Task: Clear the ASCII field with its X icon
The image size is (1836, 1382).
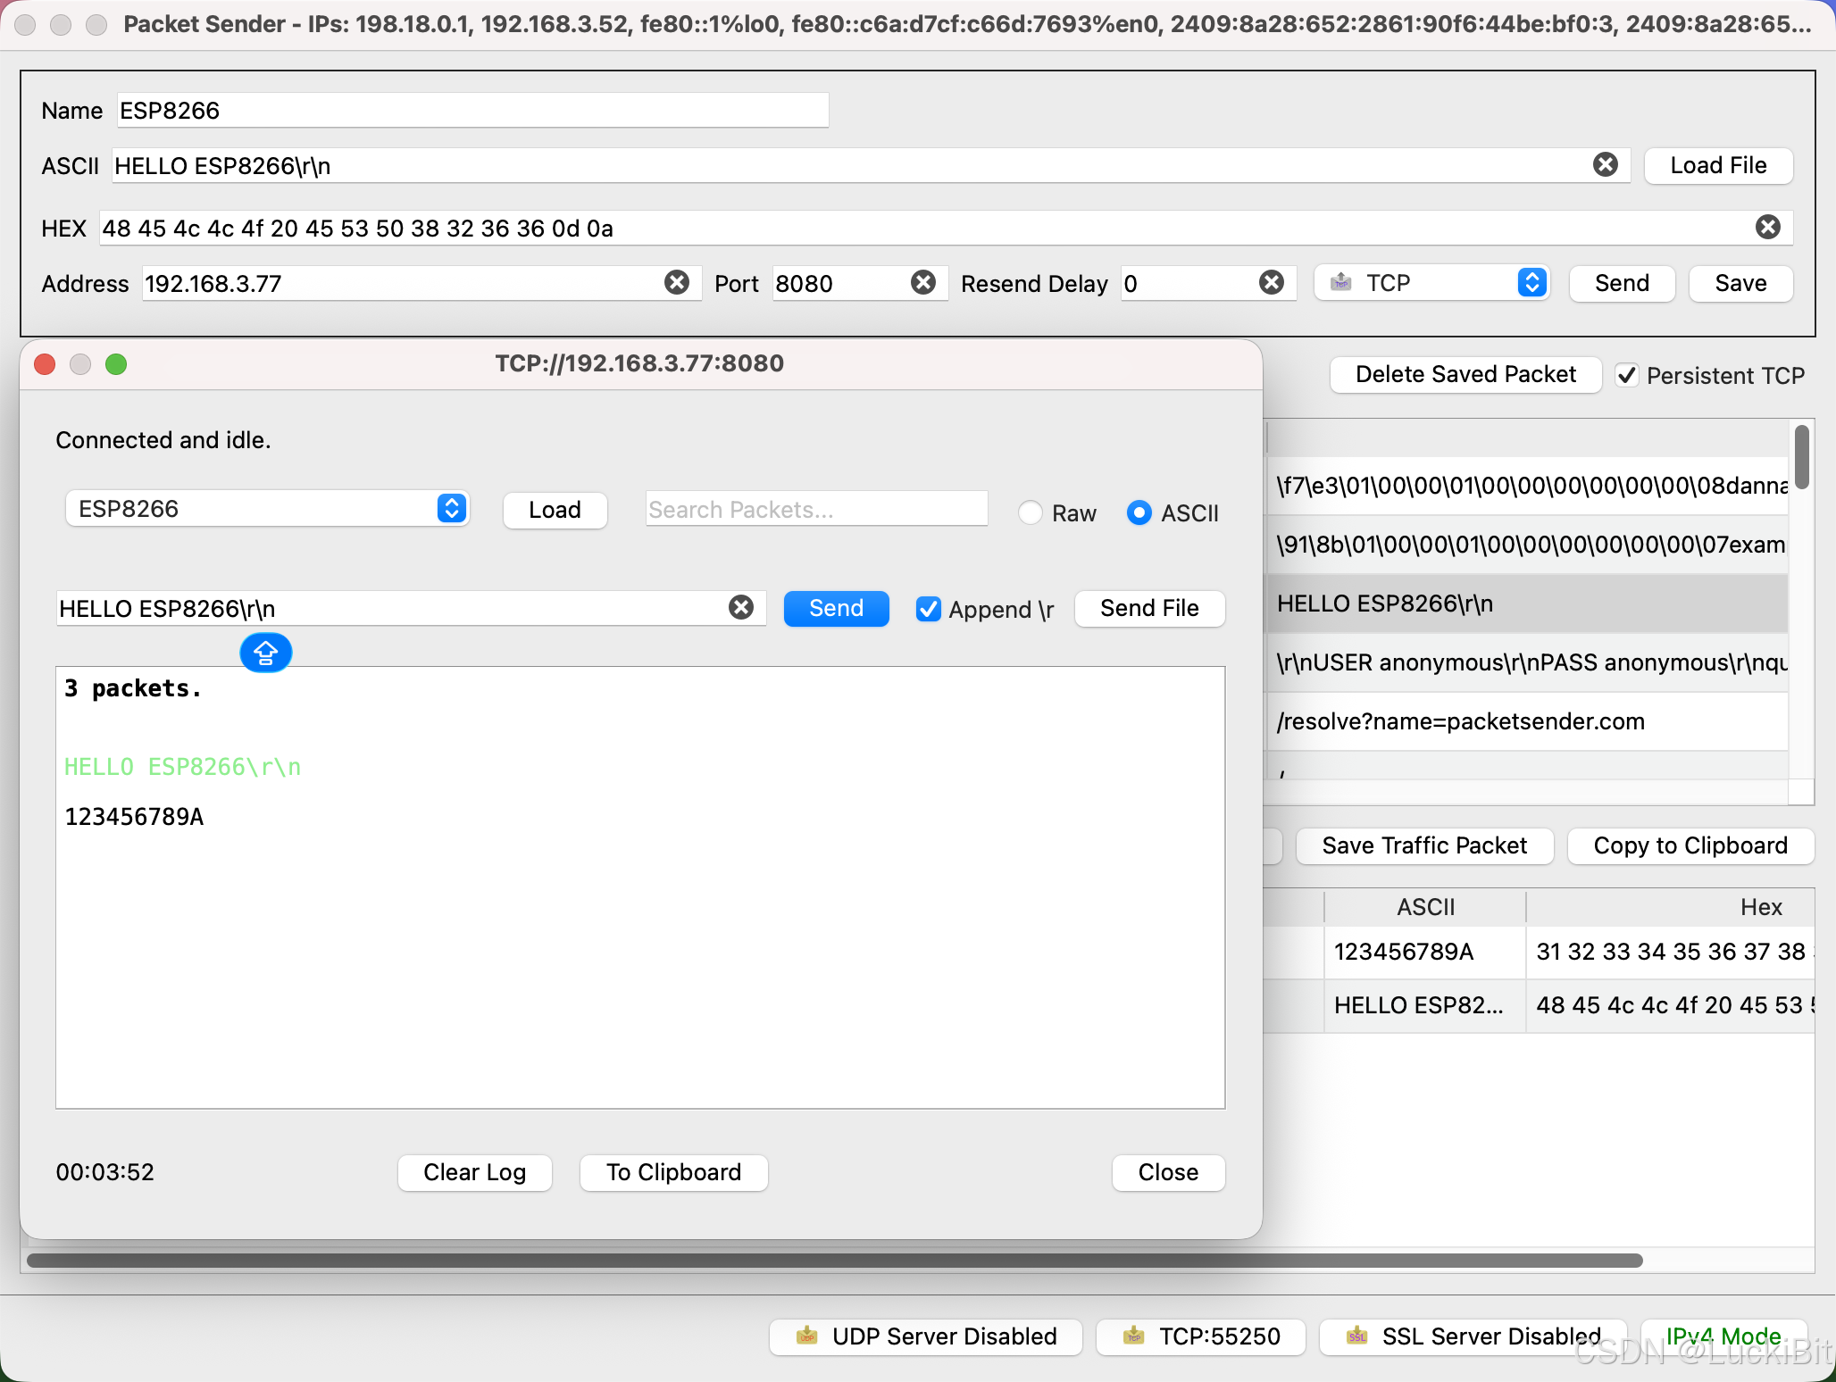Action: [x=1605, y=165]
